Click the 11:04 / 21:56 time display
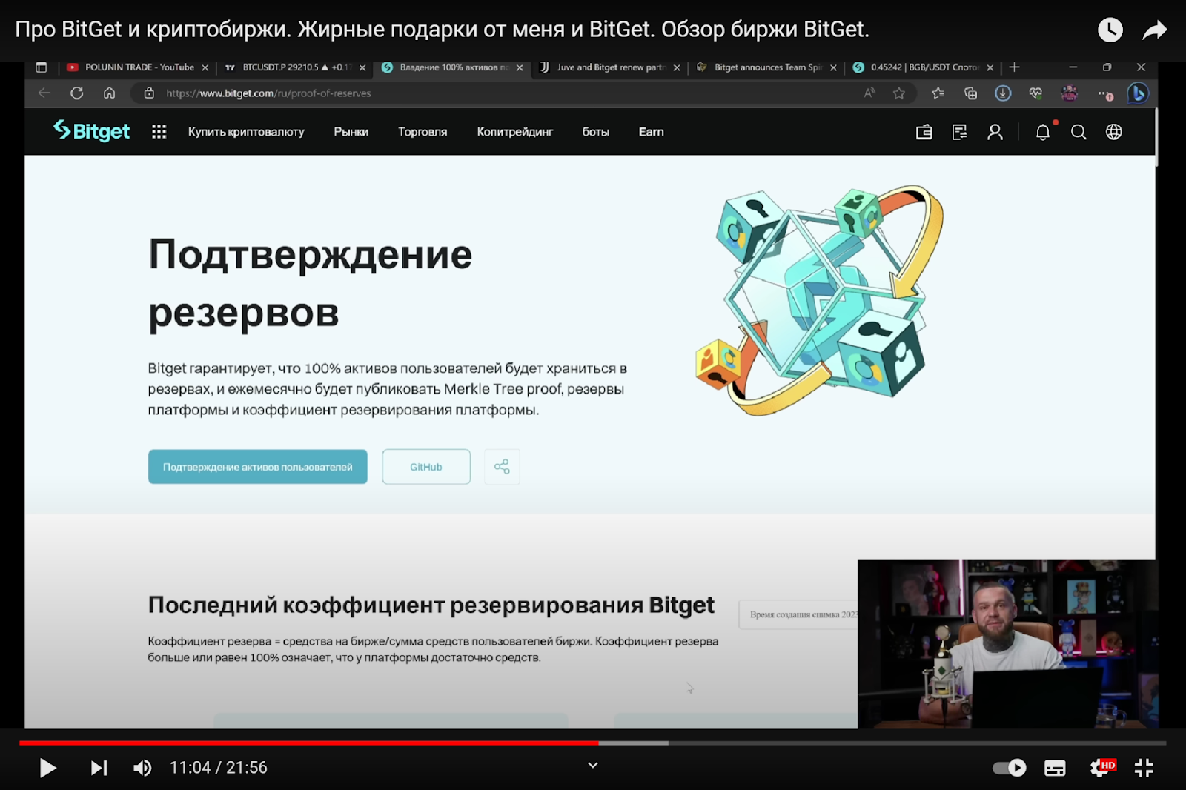1186x790 pixels. [219, 768]
